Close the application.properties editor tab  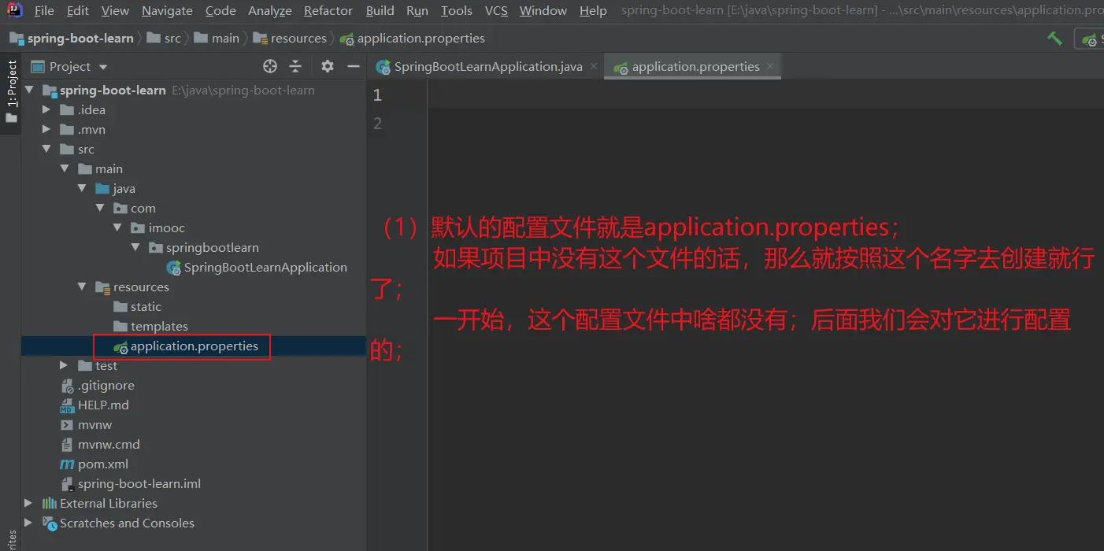(770, 66)
